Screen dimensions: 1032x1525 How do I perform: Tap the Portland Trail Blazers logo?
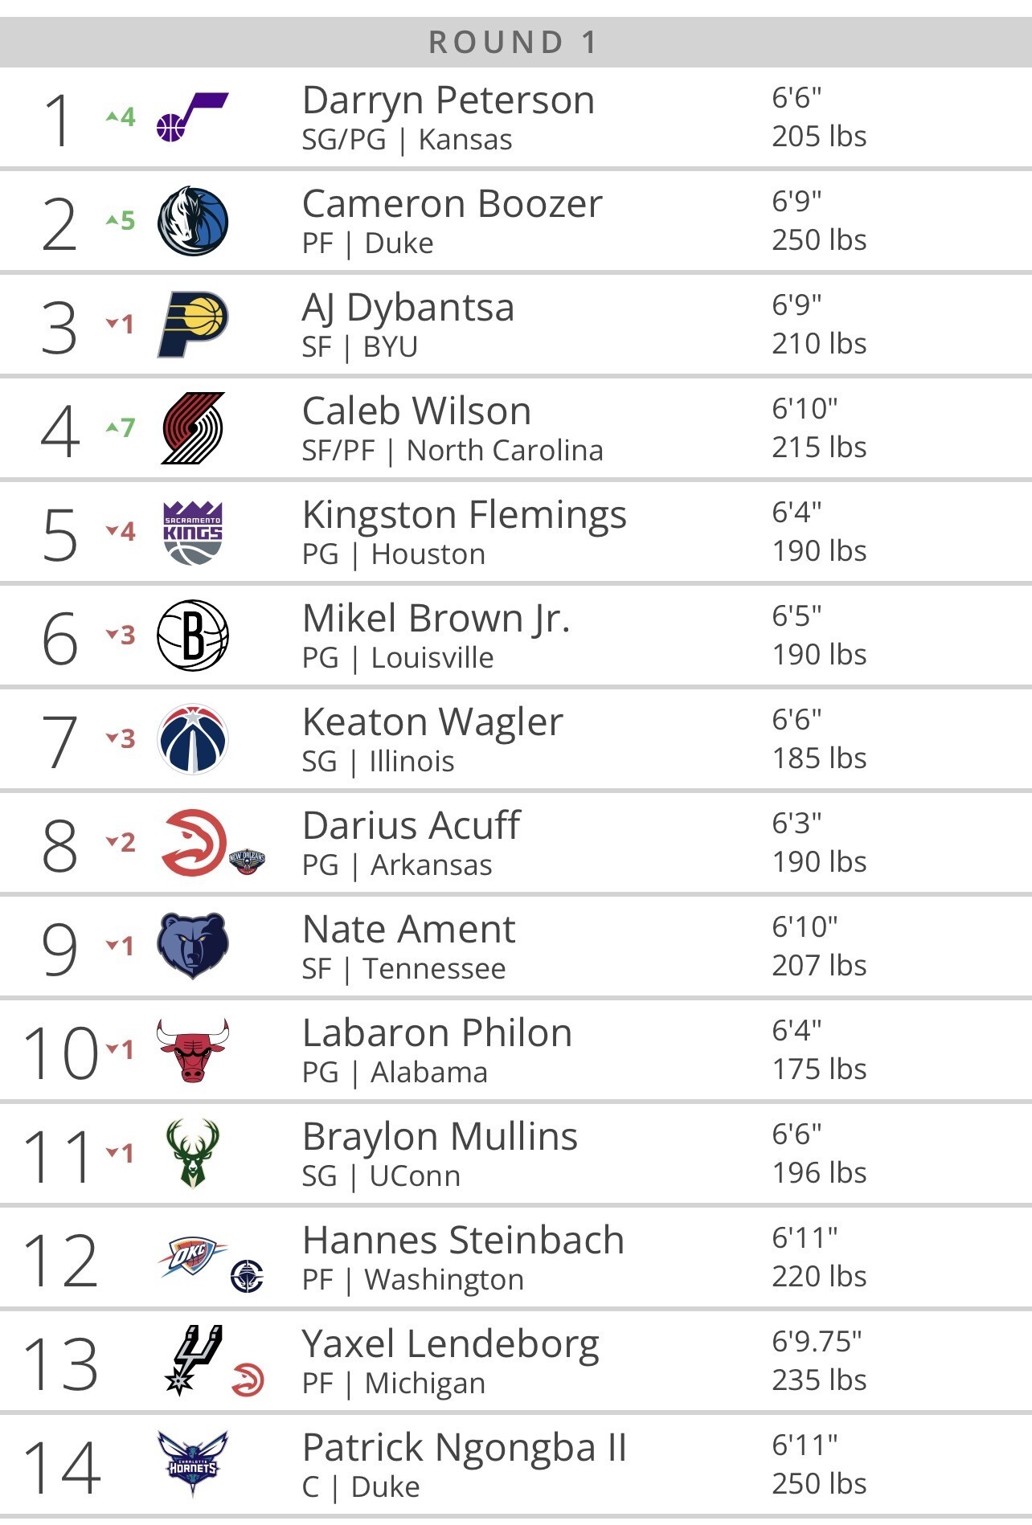coord(193,428)
